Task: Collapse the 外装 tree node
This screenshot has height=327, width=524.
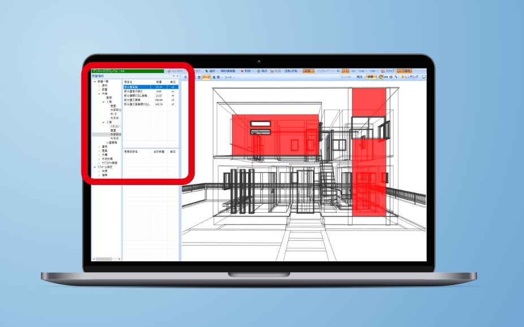Action: pyautogui.click(x=98, y=93)
